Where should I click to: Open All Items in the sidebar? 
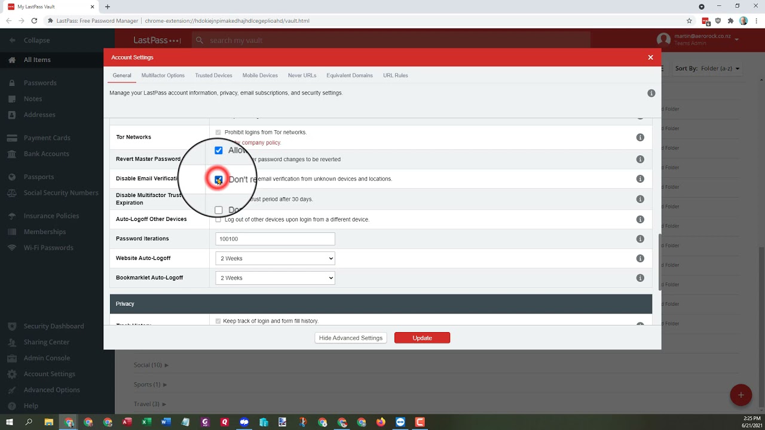(x=30, y=60)
